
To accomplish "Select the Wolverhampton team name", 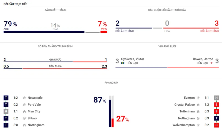I will [183, 125].
